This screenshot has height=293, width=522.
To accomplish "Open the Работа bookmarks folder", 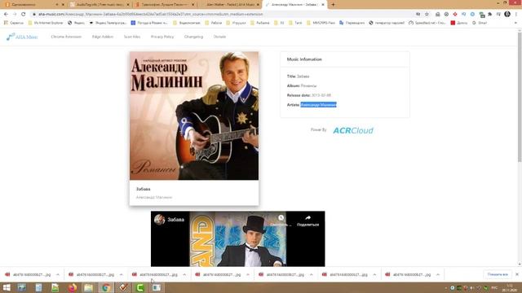I will 214,23.
